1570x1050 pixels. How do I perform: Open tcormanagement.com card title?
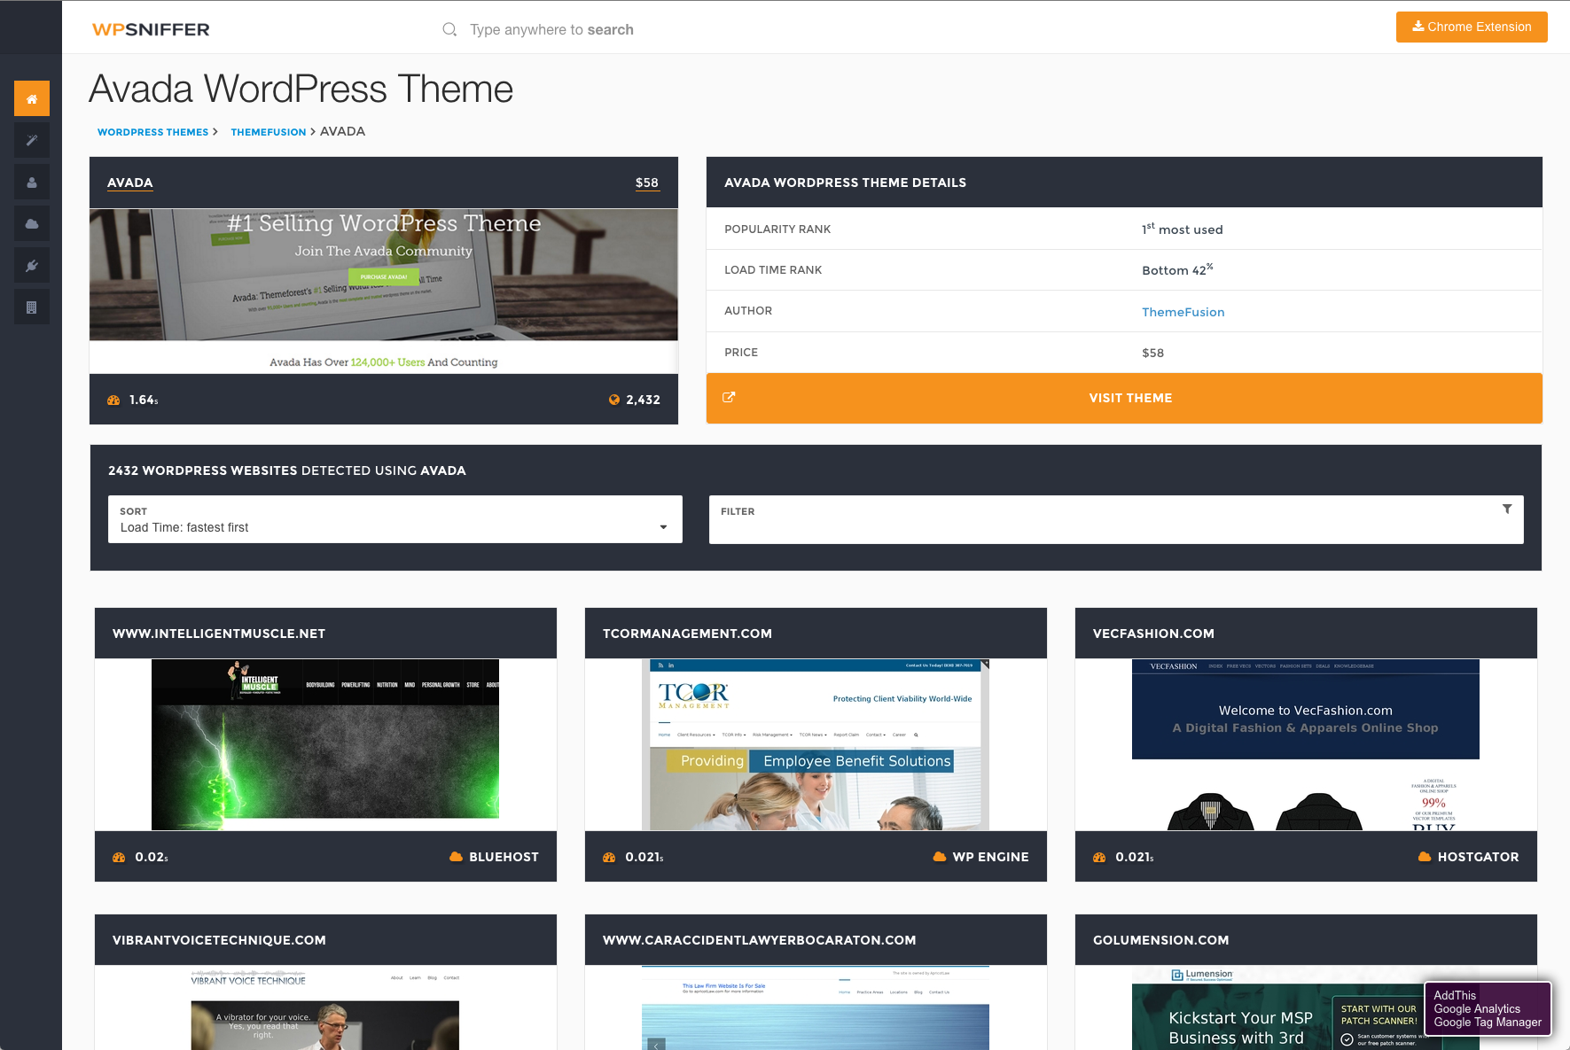[x=687, y=634]
